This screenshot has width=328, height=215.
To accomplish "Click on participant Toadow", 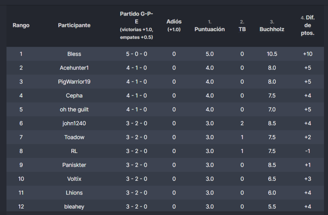I will (74, 137).
